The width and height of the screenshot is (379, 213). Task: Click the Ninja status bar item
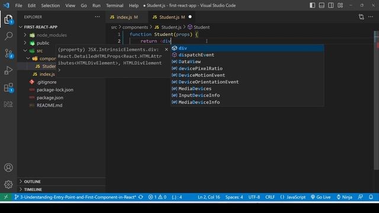[x=344, y=197]
